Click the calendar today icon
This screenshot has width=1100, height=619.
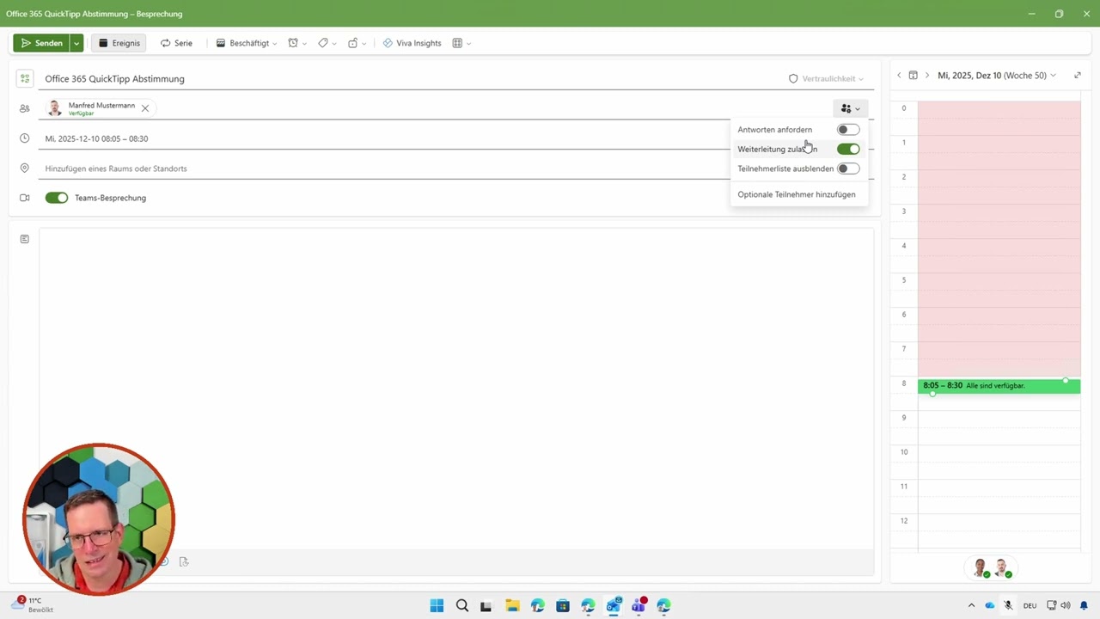click(x=913, y=76)
